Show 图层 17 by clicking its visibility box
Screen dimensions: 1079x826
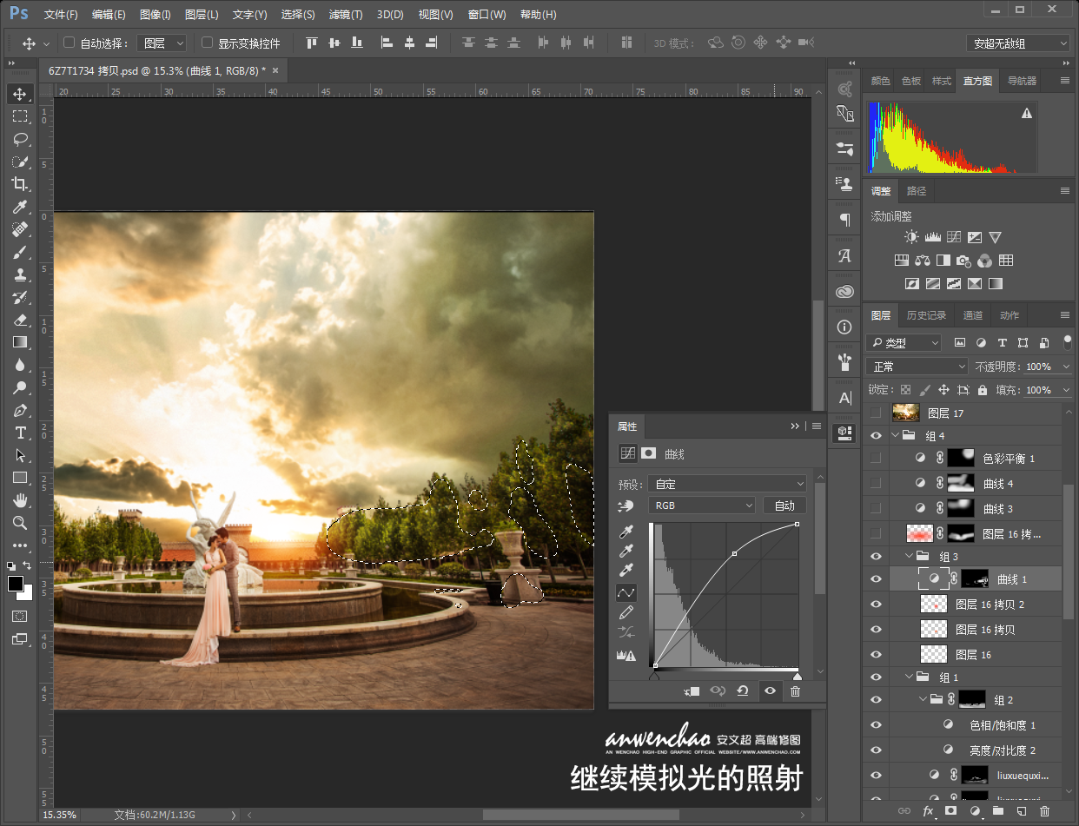click(876, 413)
